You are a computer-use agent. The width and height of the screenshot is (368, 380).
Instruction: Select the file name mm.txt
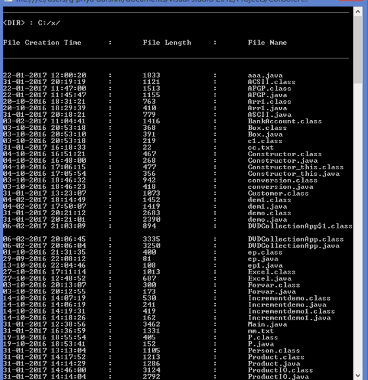click(x=261, y=331)
